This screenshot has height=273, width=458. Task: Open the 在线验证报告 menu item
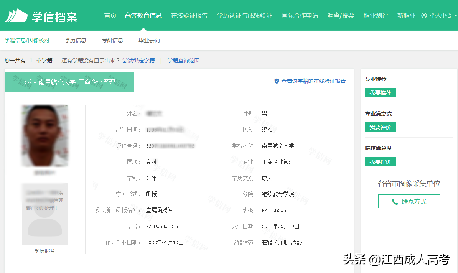click(x=189, y=16)
